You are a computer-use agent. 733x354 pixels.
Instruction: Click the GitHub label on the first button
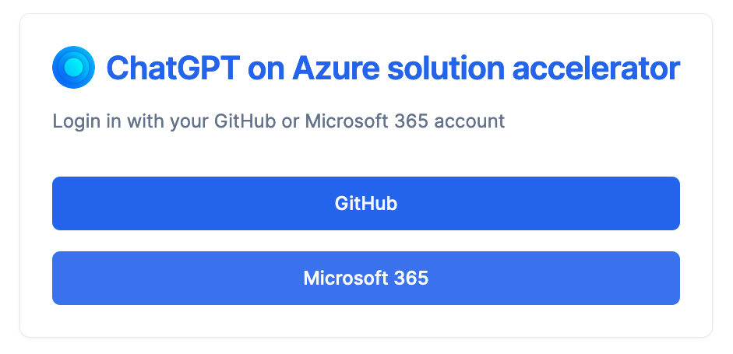pos(366,204)
